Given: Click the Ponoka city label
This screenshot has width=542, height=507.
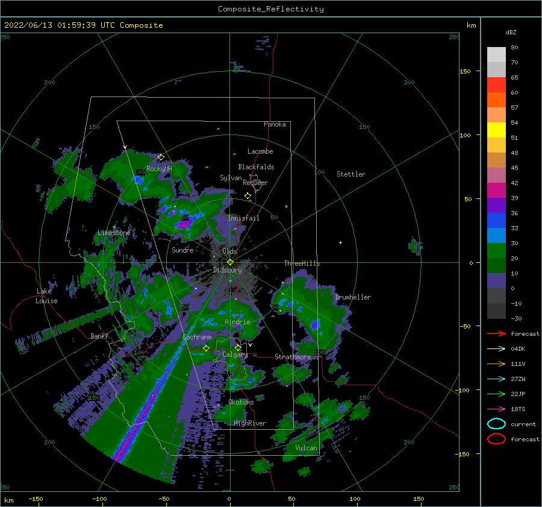Looking at the screenshot, I should click(275, 124).
